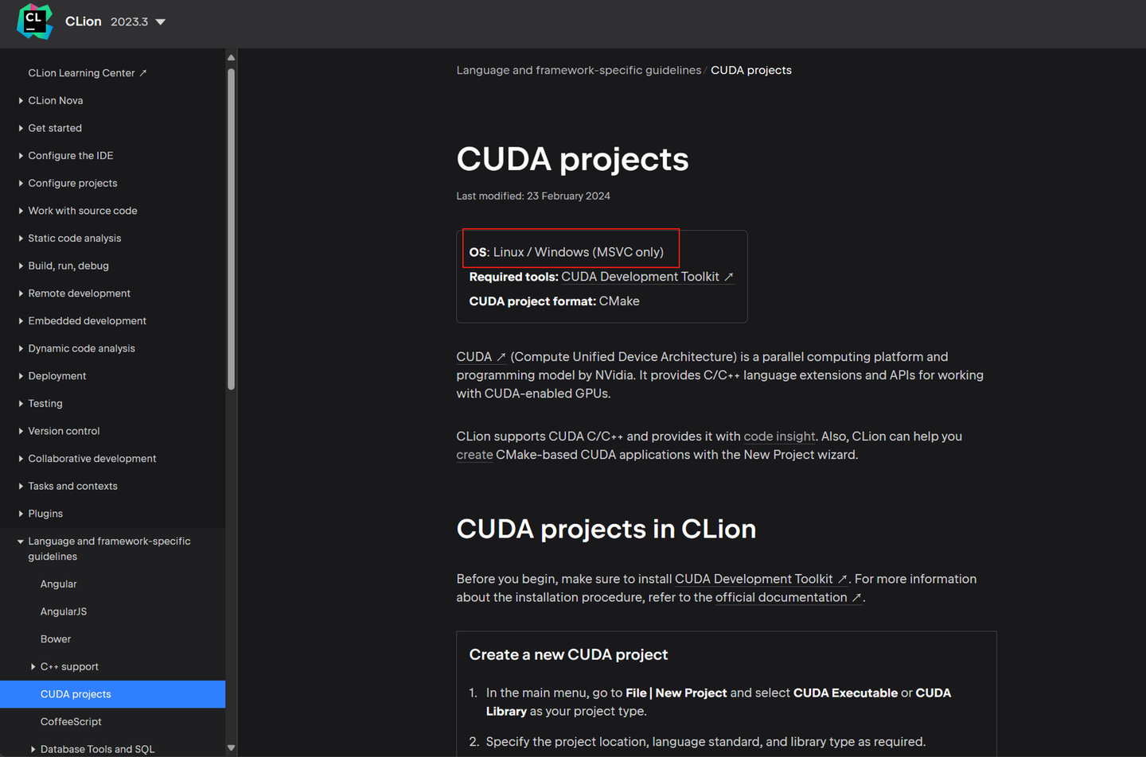Viewport: 1146px width, 757px height.
Task: Expand the Database Tools and SQL section
Action: (33, 748)
